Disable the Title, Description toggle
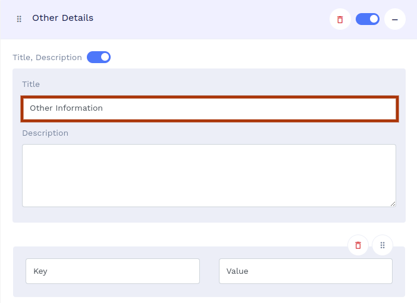The width and height of the screenshot is (417, 303). point(99,58)
